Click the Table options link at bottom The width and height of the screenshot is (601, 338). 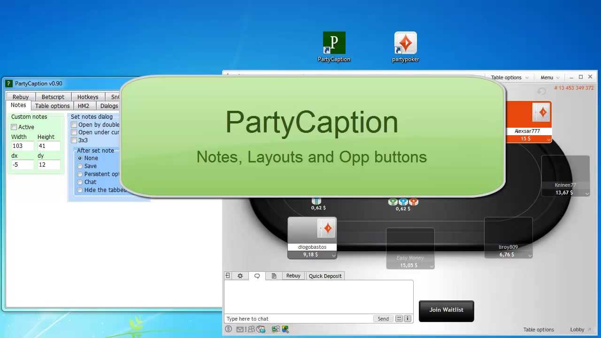pyautogui.click(x=539, y=330)
